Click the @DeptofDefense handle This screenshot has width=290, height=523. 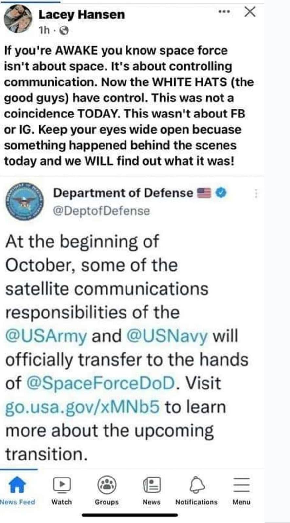tap(102, 211)
